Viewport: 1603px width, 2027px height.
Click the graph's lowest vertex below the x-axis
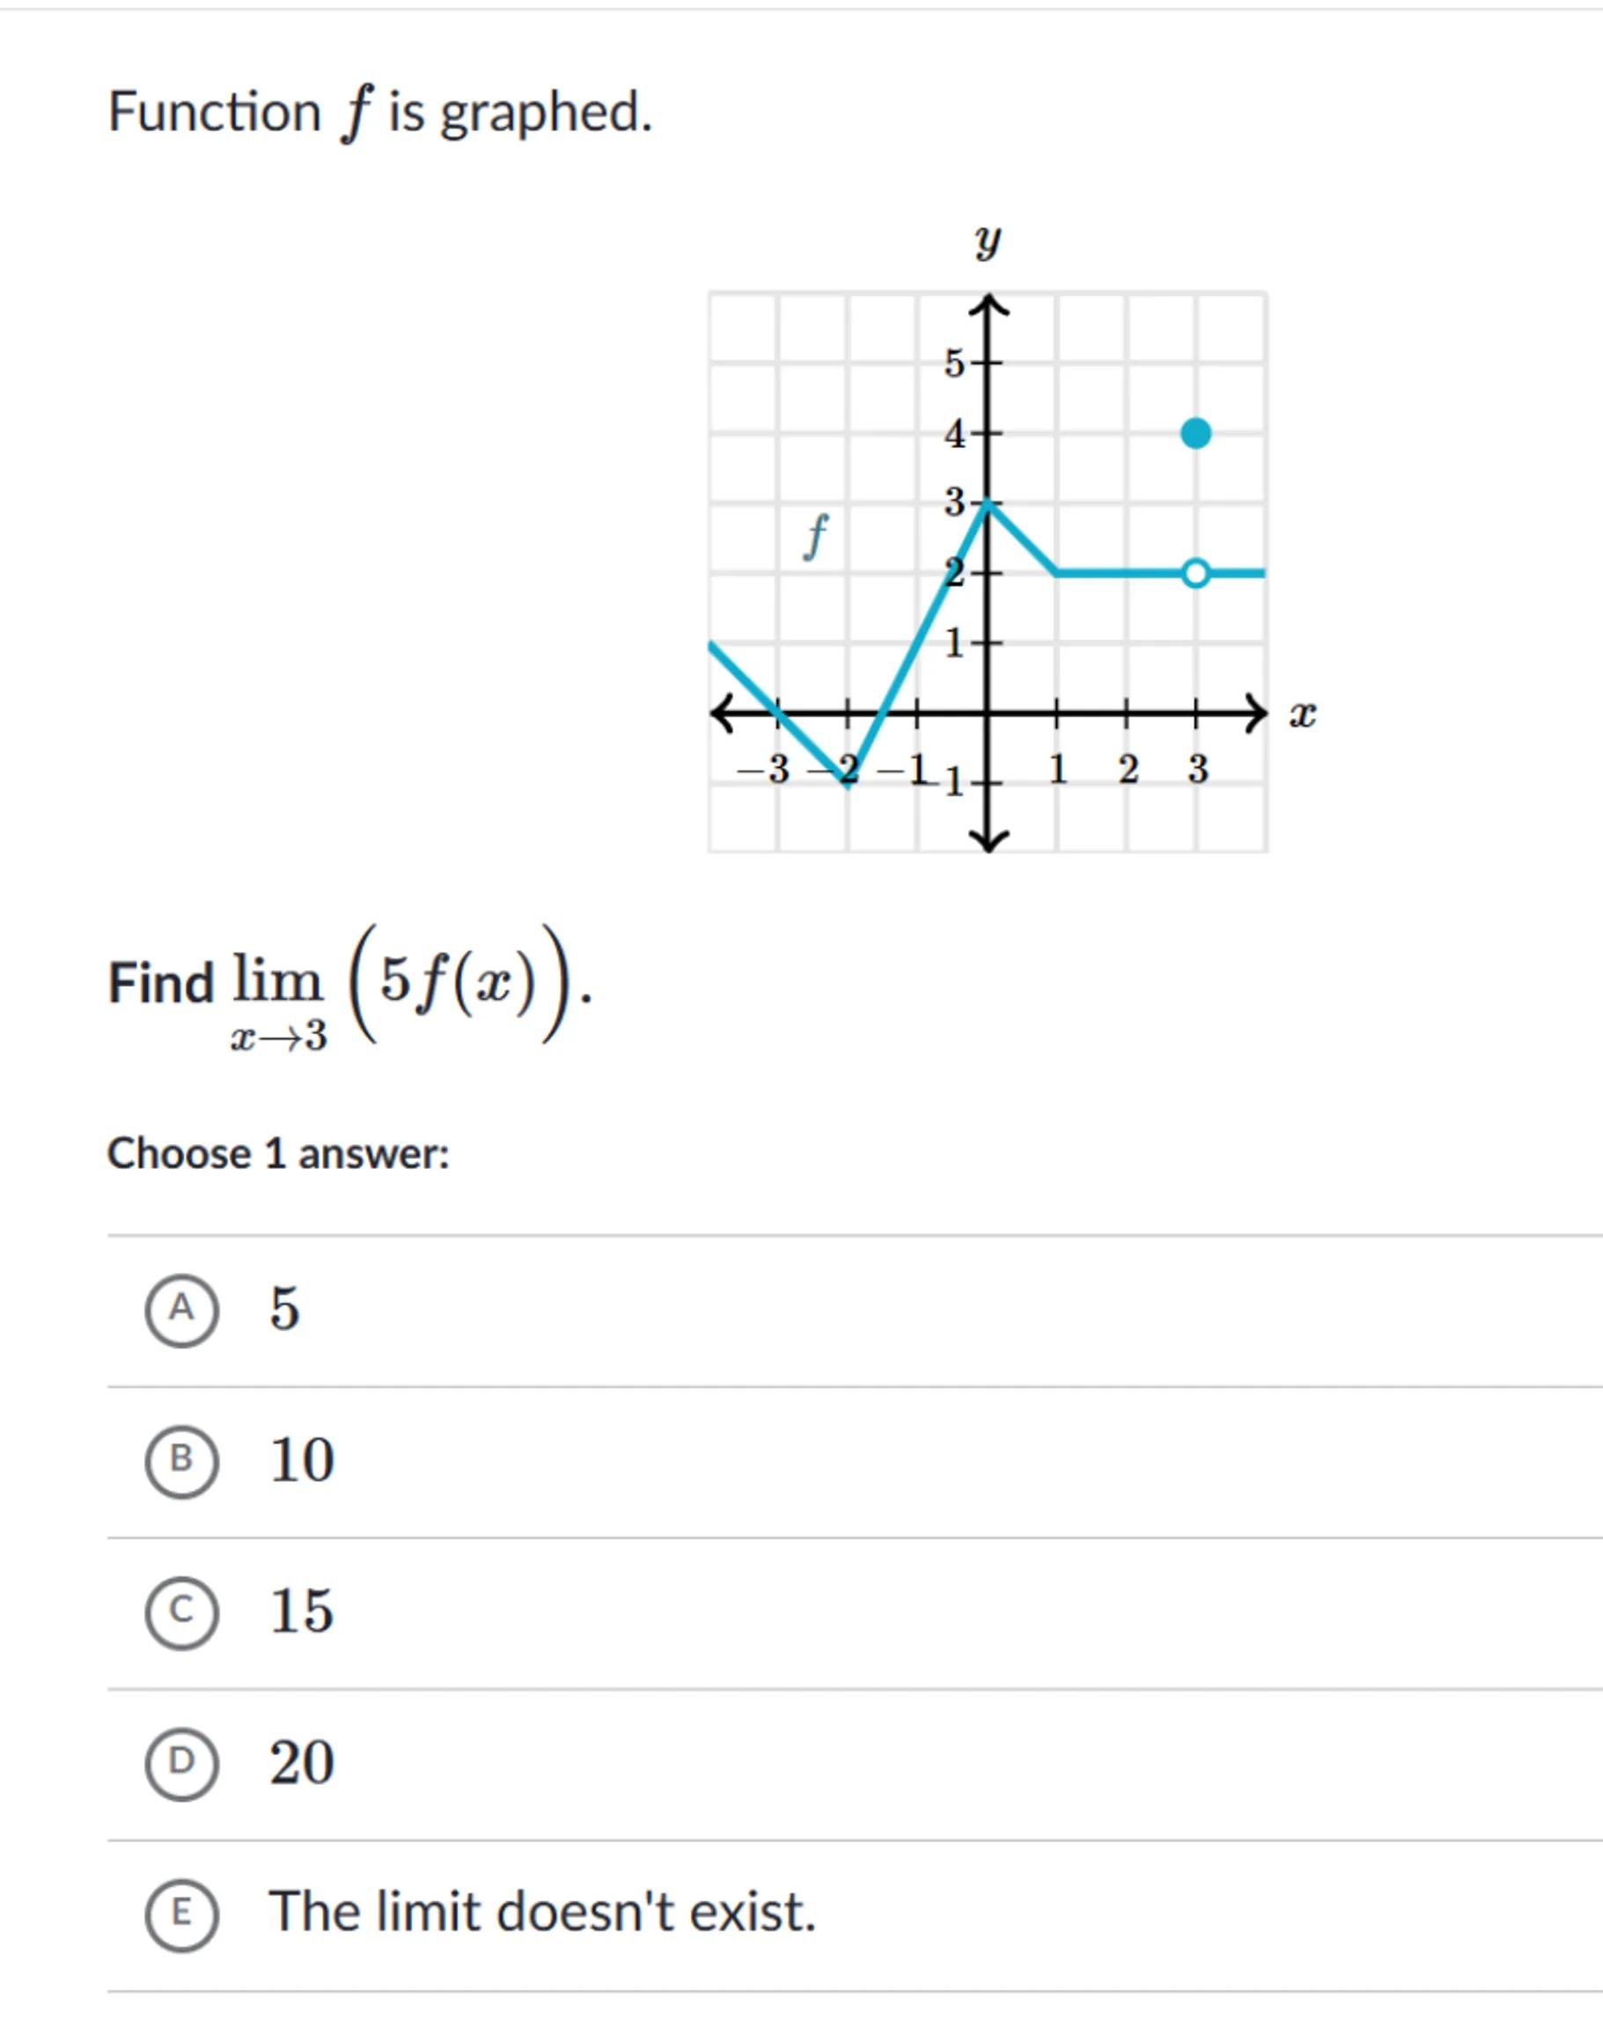848,784
